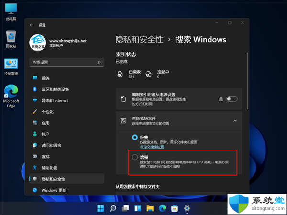Open 应用 settings category

pos(67,123)
